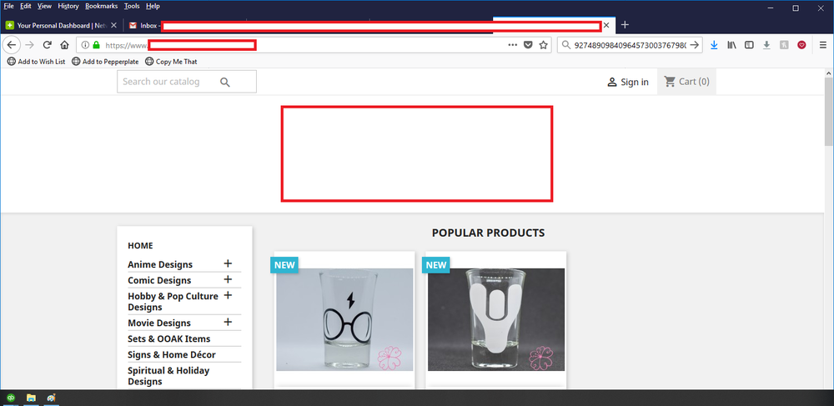Open Sets & OOAK Items category

[x=169, y=338]
